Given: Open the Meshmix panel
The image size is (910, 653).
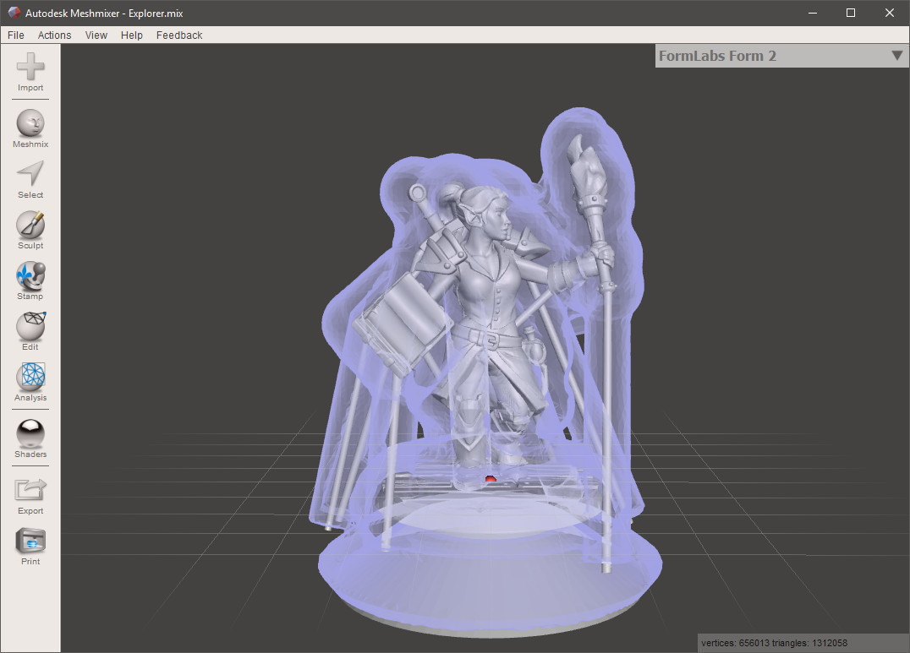Looking at the screenshot, I should click(30, 124).
